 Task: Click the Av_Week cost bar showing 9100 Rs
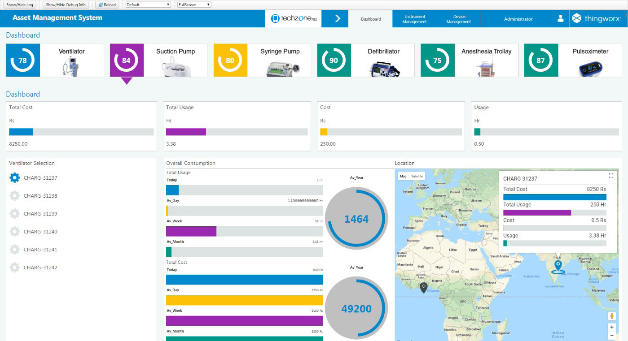click(x=245, y=321)
